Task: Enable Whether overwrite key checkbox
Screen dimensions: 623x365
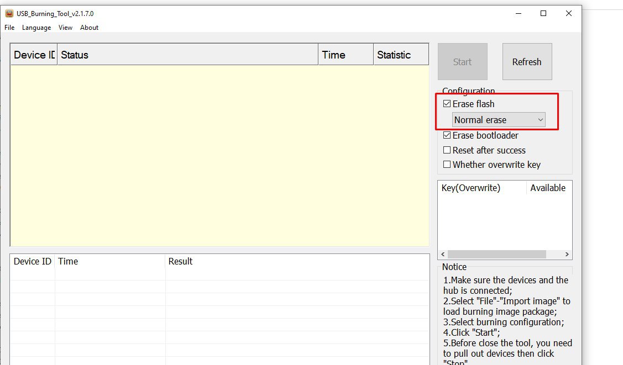Action: click(x=447, y=164)
